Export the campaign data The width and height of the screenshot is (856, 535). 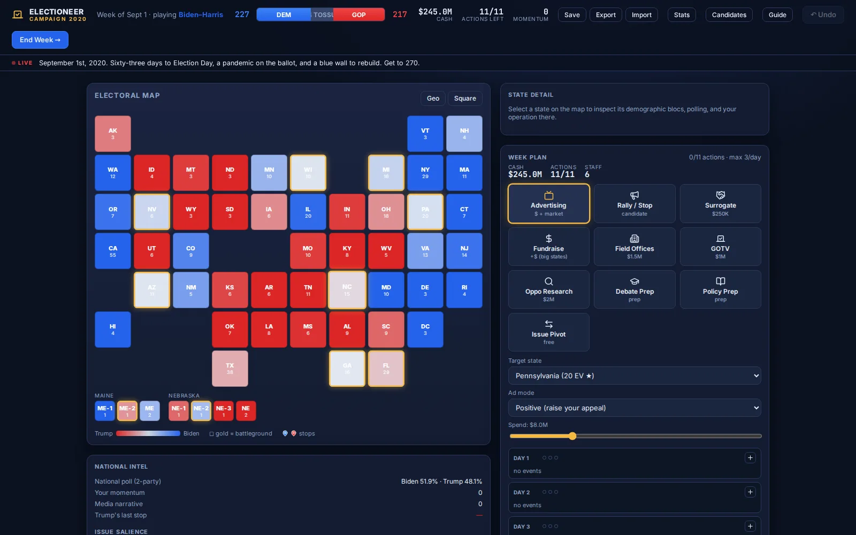pos(606,15)
